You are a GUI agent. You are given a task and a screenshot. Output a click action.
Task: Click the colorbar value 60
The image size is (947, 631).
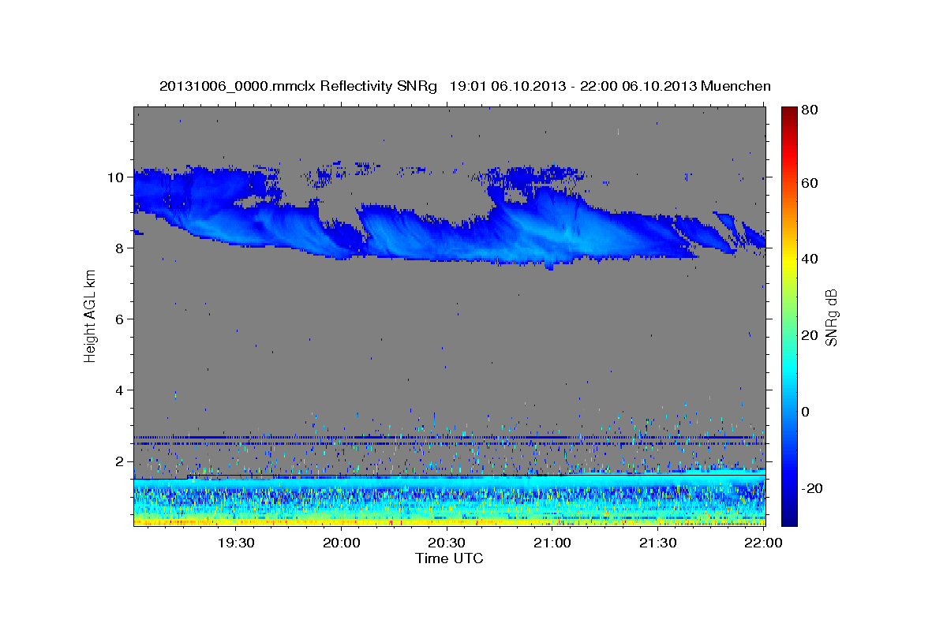click(x=809, y=183)
